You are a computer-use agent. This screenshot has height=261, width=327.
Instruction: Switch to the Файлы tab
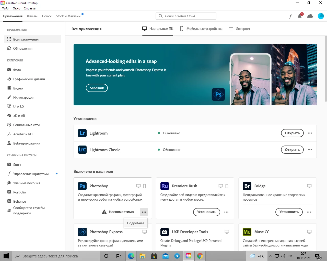pos(32,16)
